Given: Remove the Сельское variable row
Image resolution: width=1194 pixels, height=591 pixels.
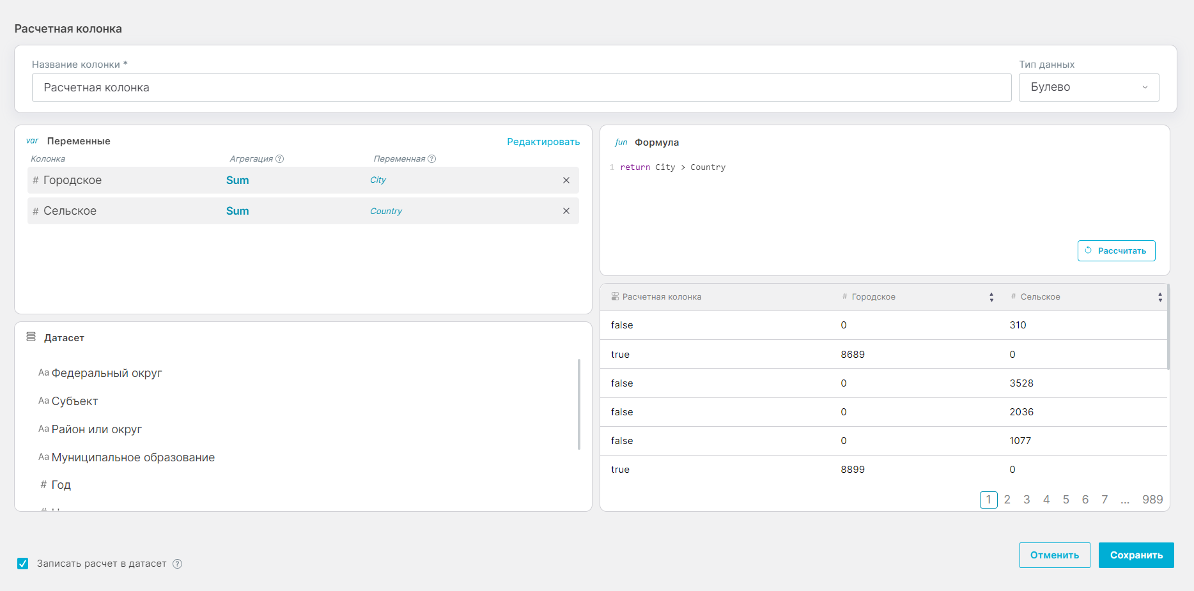Looking at the screenshot, I should 566,211.
